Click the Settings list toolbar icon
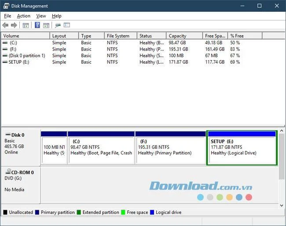 pos(67,25)
